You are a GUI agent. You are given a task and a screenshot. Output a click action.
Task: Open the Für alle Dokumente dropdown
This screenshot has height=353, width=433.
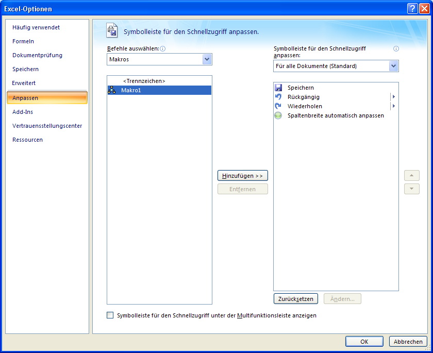[x=393, y=66]
